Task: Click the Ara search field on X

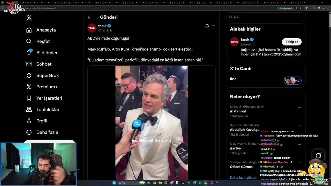Action: click(x=266, y=17)
